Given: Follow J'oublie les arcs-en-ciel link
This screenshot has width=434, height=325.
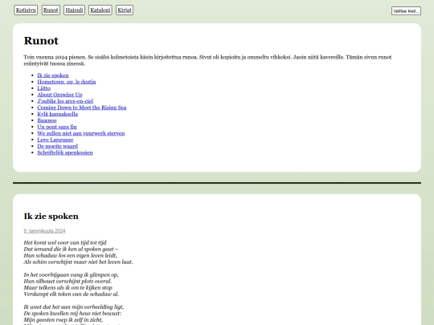Looking at the screenshot, I should tap(65, 101).
